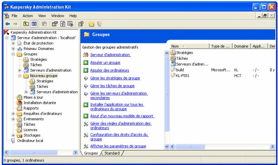
Task: Expand the Réseau: Domaines node
Action: point(13,49)
